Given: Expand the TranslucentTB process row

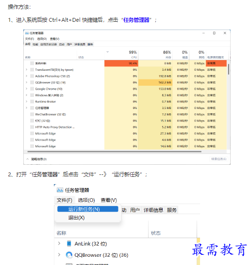Looking at the screenshot, I should pos(26,70).
